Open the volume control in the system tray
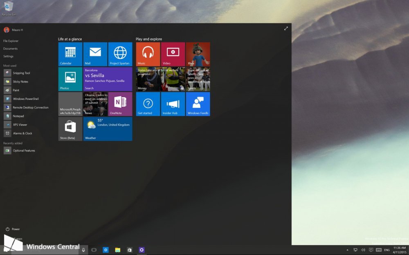The height and width of the screenshot is (255, 409). [363, 249]
